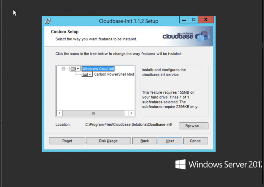Click the Custom Setup heading
This screenshot has width=264, height=187.
point(65,32)
